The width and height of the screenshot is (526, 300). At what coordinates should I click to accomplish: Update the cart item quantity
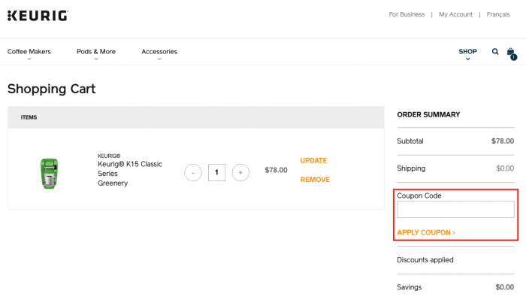click(313, 161)
